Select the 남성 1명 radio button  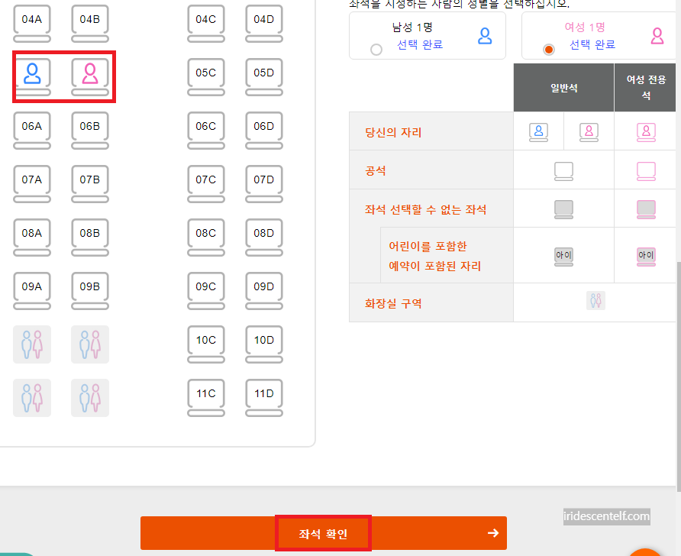point(376,50)
